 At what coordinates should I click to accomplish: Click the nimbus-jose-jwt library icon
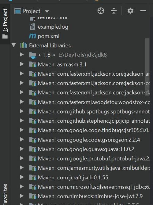[x=32, y=196]
